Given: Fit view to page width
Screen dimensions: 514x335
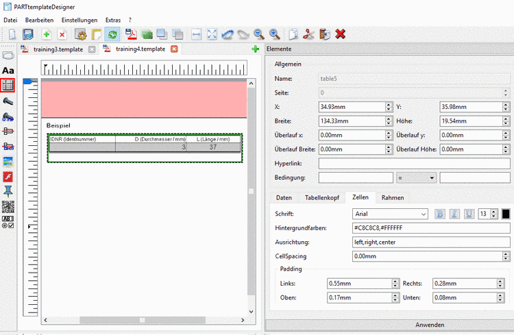Looking at the screenshot, I should click(196, 34).
